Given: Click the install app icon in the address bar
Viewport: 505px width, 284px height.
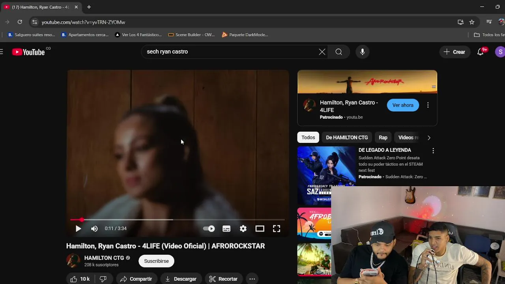Looking at the screenshot, I should [x=460, y=22].
